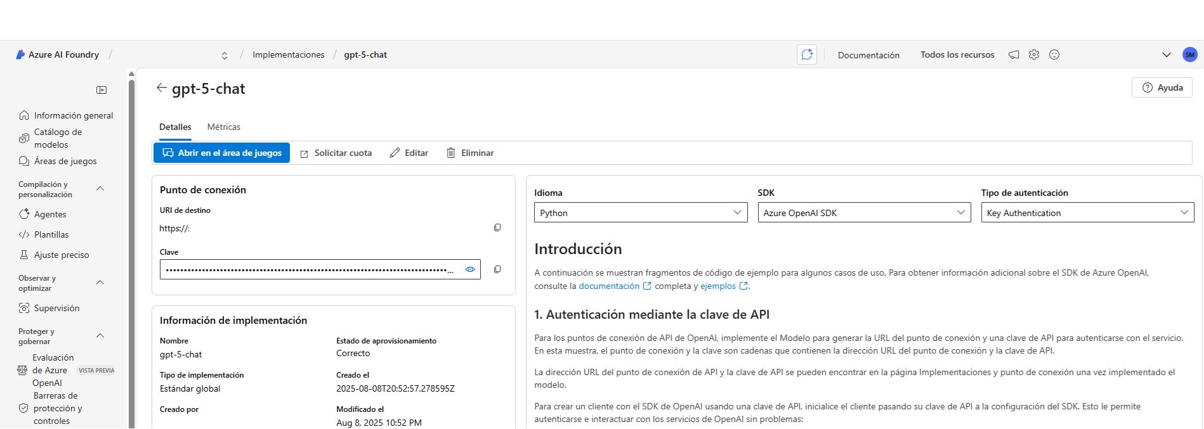Click the Ayuda button
1204x429 pixels.
click(x=1161, y=87)
